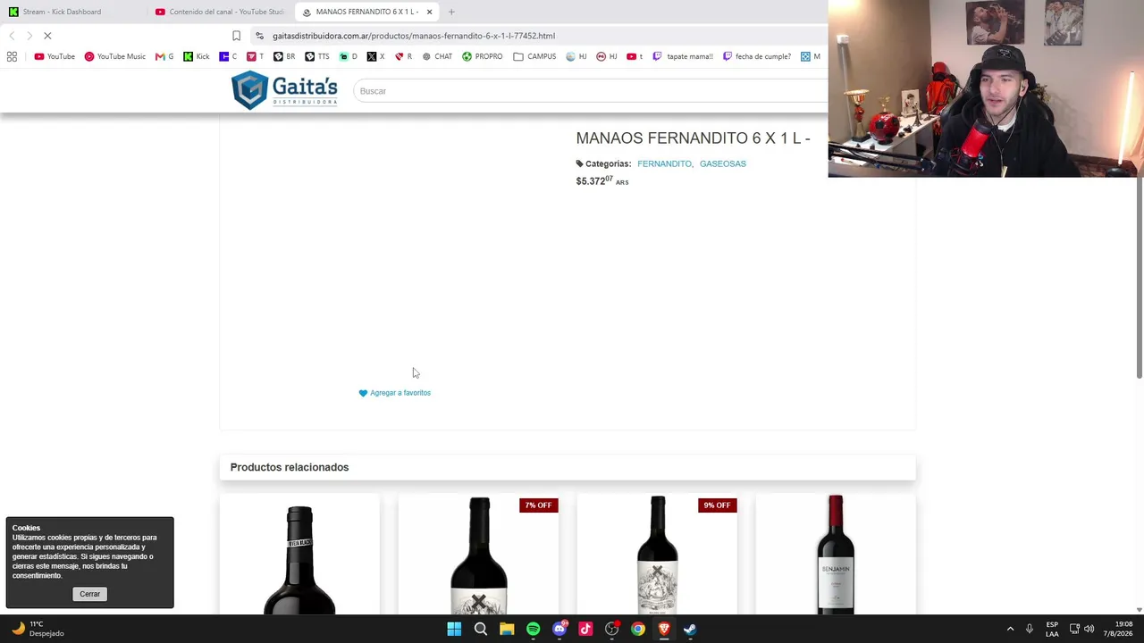Open the 'tapate mama!!' Twitch bookmark
This screenshot has height=643, width=1144.
pos(683,56)
